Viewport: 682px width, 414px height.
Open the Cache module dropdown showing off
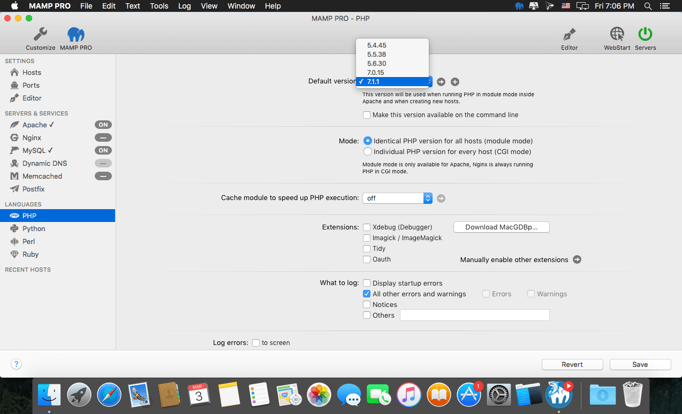click(x=397, y=198)
